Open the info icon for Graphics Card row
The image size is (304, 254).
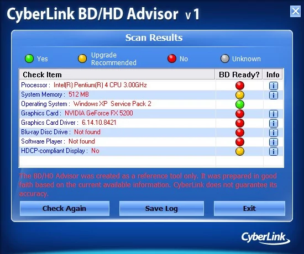pyautogui.click(x=274, y=114)
